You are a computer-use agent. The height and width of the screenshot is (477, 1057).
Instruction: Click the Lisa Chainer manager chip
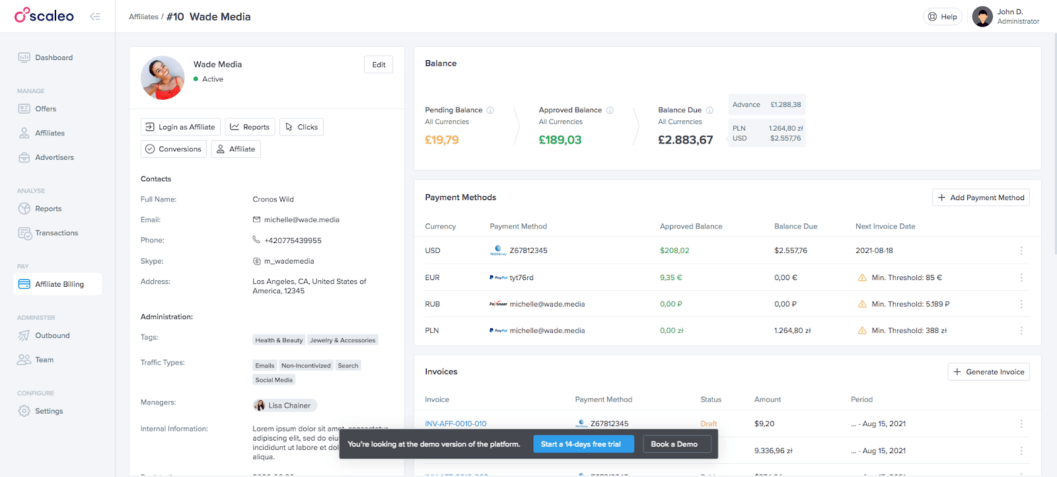[x=285, y=406]
